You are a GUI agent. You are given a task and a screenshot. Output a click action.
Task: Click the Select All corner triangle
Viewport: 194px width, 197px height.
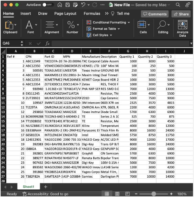pyautogui.click(x=3, y=51)
